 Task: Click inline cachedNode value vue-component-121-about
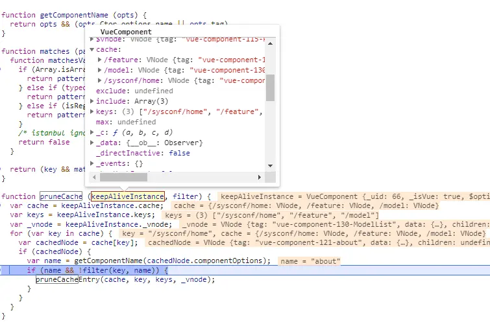[317, 242]
